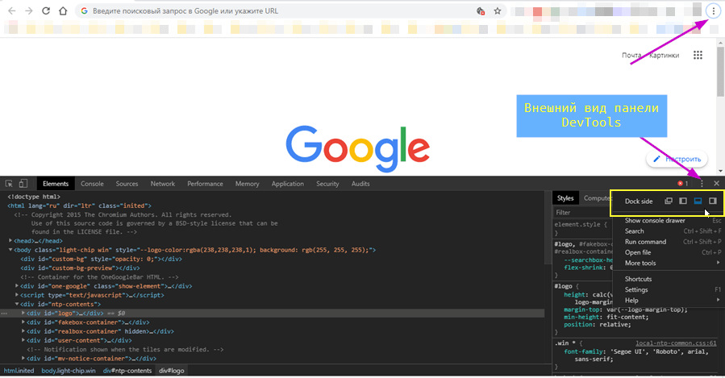Go back with browser back arrow
725x378 pixels.
(11, 10)
